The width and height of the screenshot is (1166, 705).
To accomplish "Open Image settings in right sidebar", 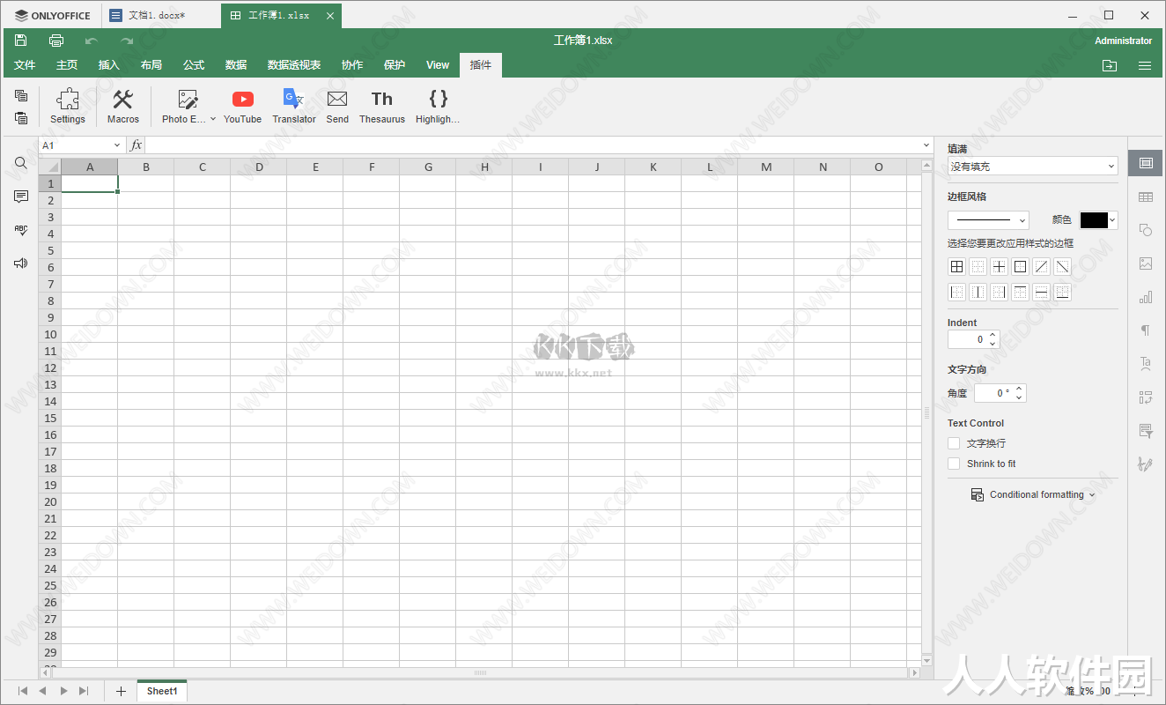I will click(1146, 263).
